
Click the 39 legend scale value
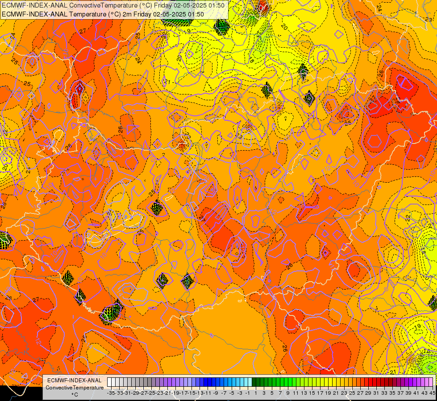pyautogui.click(x=409, y=393)
